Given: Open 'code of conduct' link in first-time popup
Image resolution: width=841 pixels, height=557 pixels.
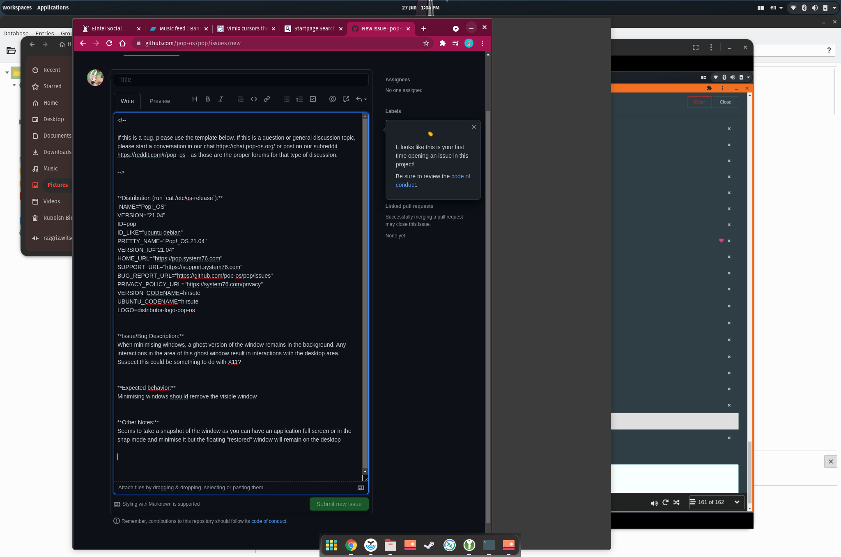Looking at the screenshot, I should point(433,180).
